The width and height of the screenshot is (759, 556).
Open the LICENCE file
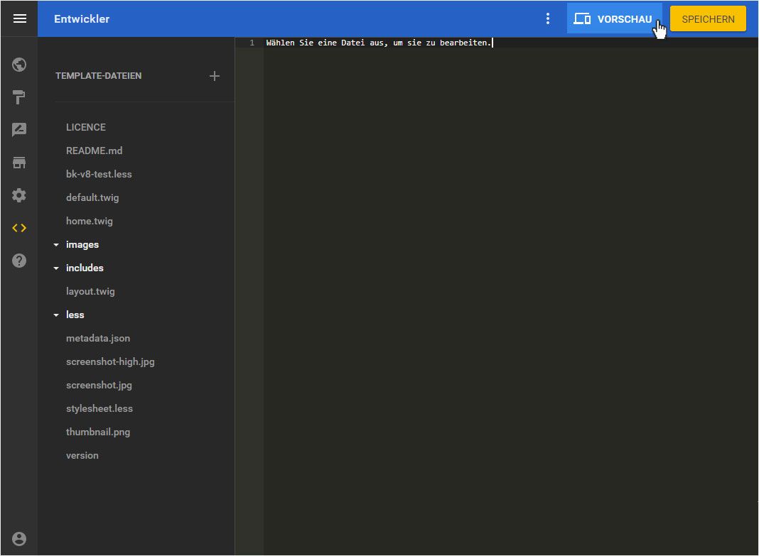[x=86, y=127]
